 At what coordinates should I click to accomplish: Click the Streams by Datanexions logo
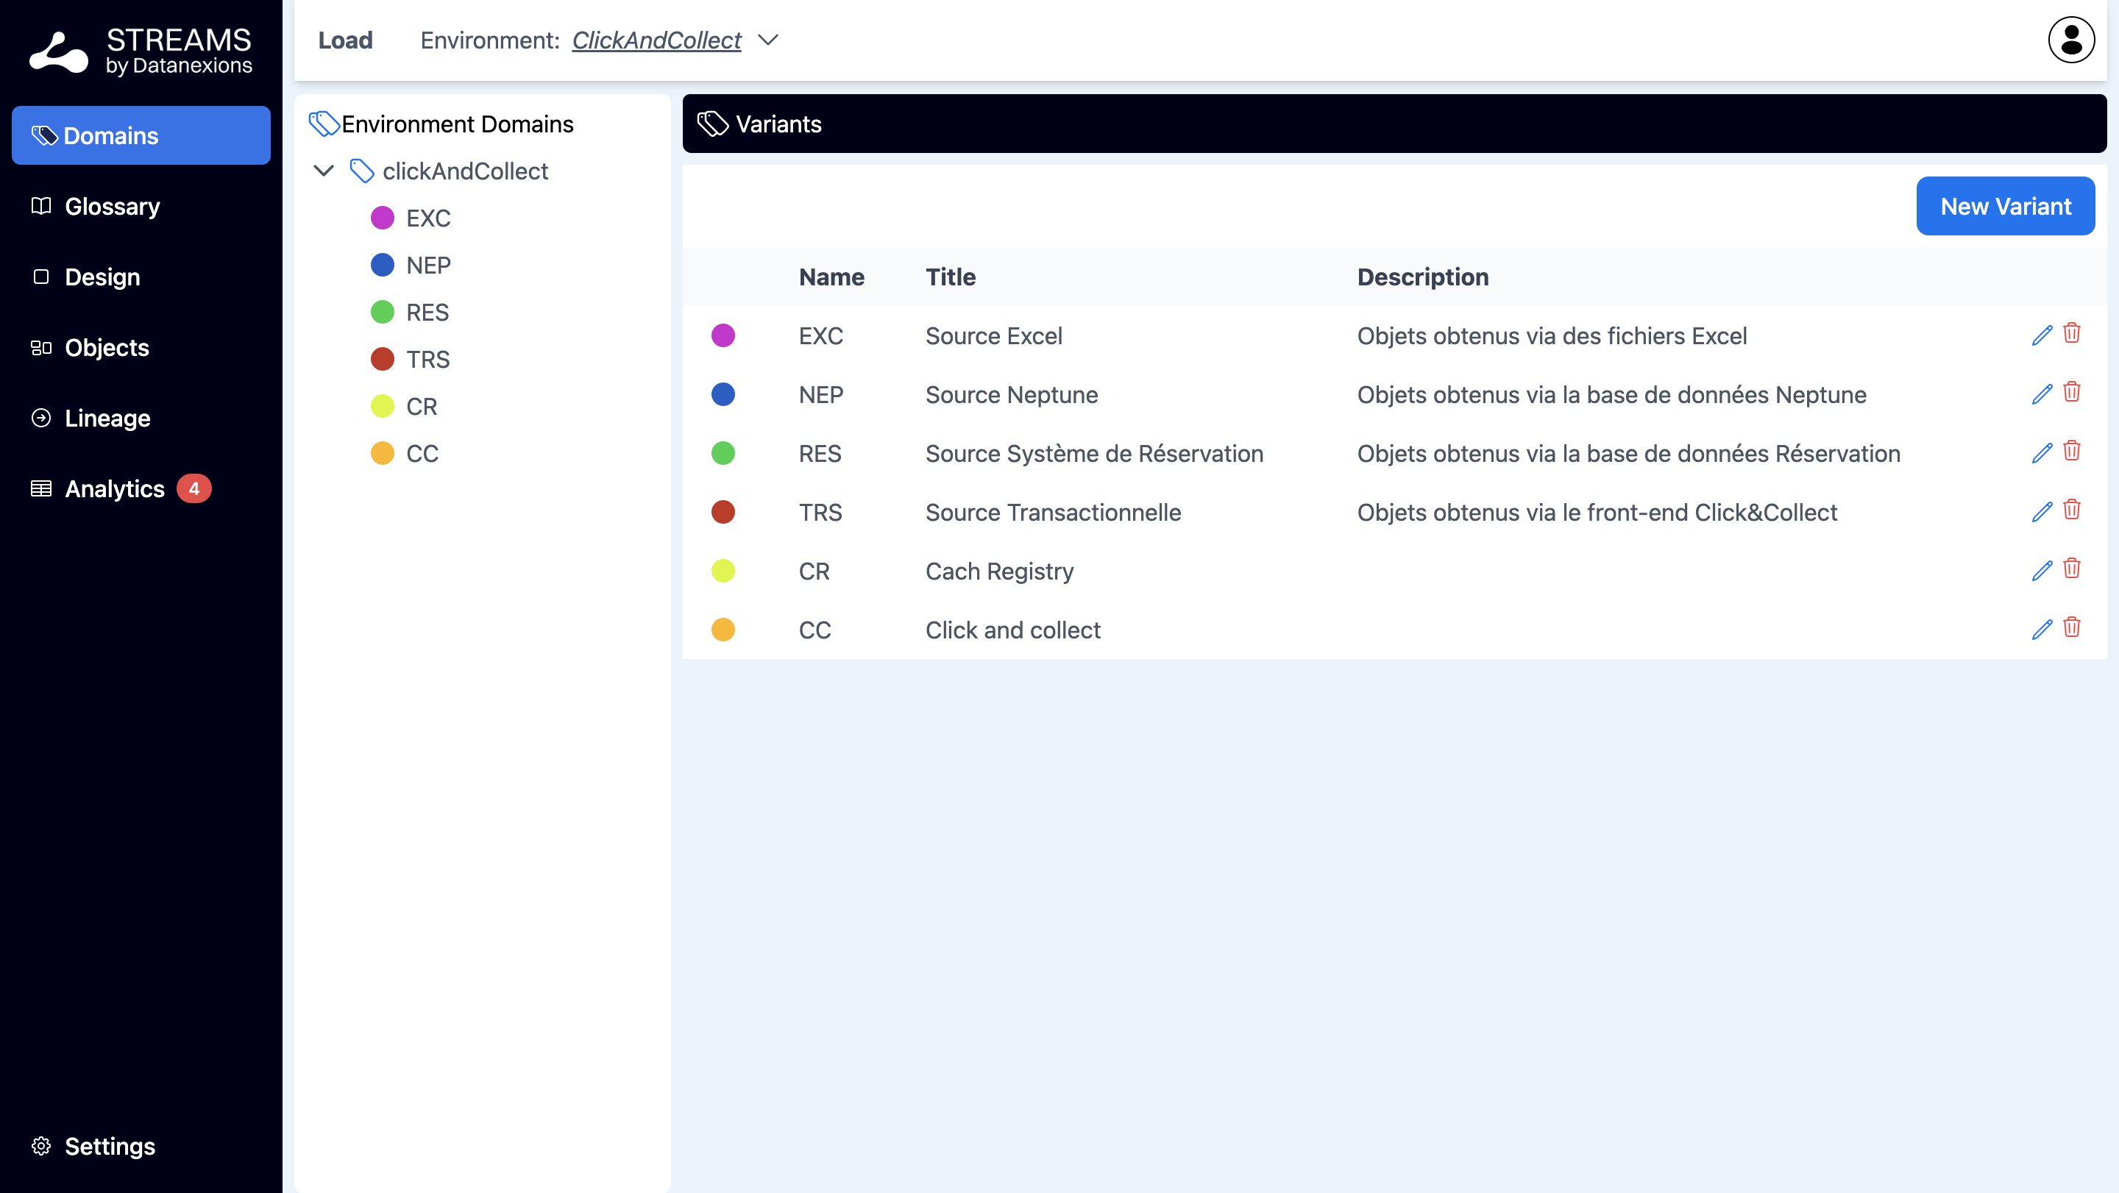pyautogui.click(x=141, y=51)
